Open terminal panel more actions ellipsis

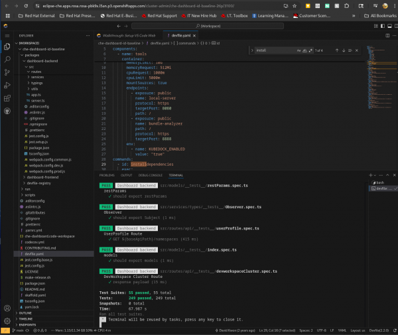tap(381, 175)
